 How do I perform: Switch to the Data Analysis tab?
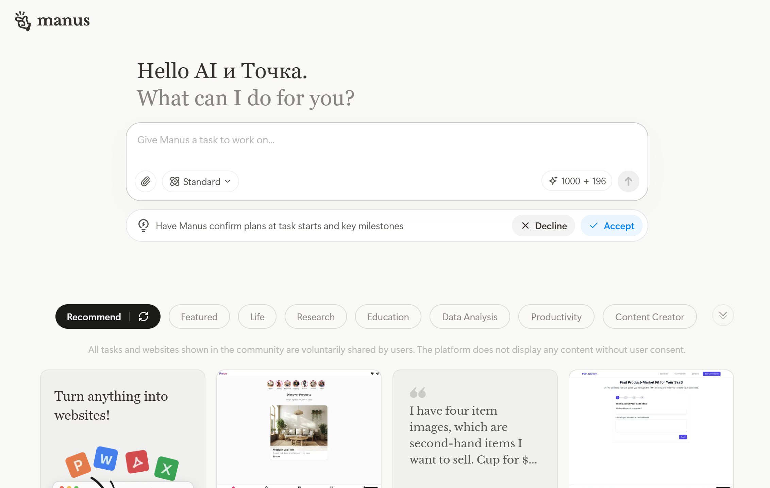click(470, 317)
